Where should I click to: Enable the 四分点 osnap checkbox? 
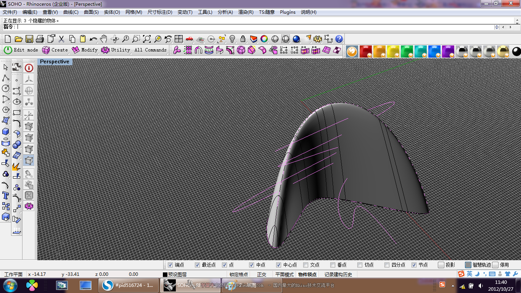(387, 265)
